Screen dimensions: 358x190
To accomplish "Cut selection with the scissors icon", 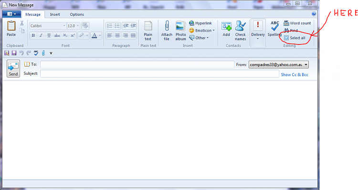I will [x=22, y=23].
